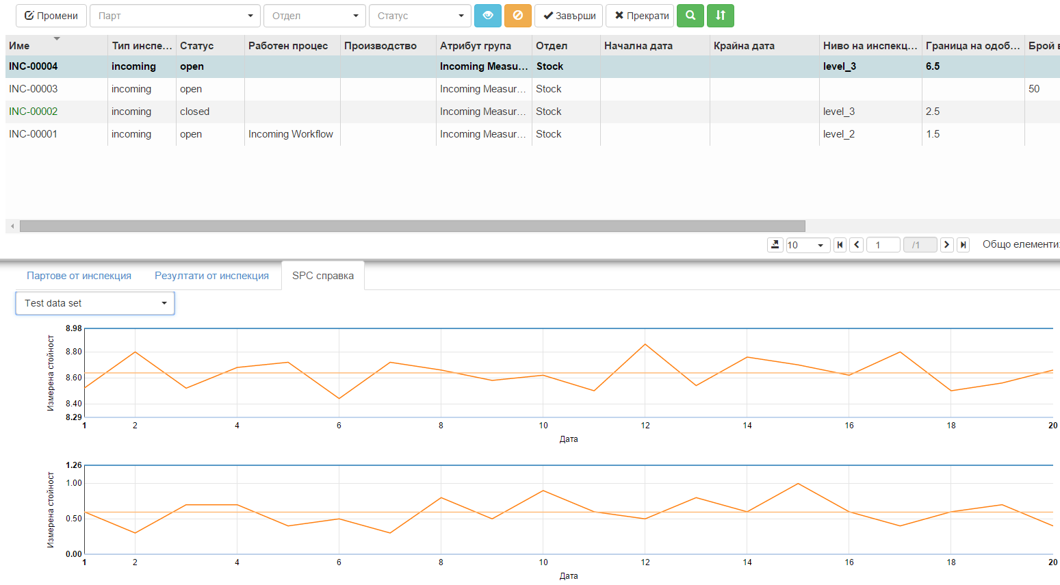Go to previous page with the arrow icon

(856, 244)
